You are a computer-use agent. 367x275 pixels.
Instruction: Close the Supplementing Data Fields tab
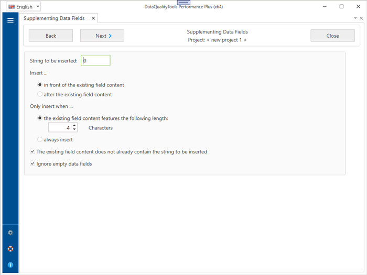click(x=93, y=18)
